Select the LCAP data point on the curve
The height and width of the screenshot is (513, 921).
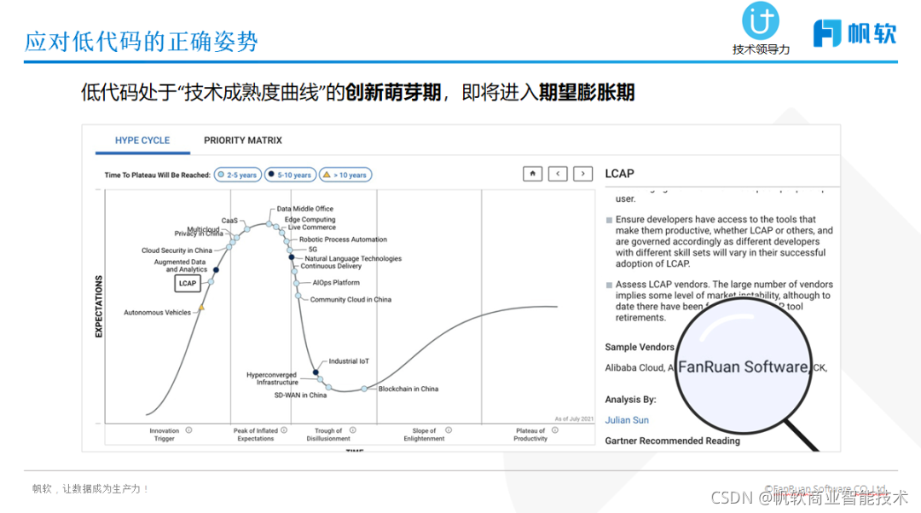[211, 282]
